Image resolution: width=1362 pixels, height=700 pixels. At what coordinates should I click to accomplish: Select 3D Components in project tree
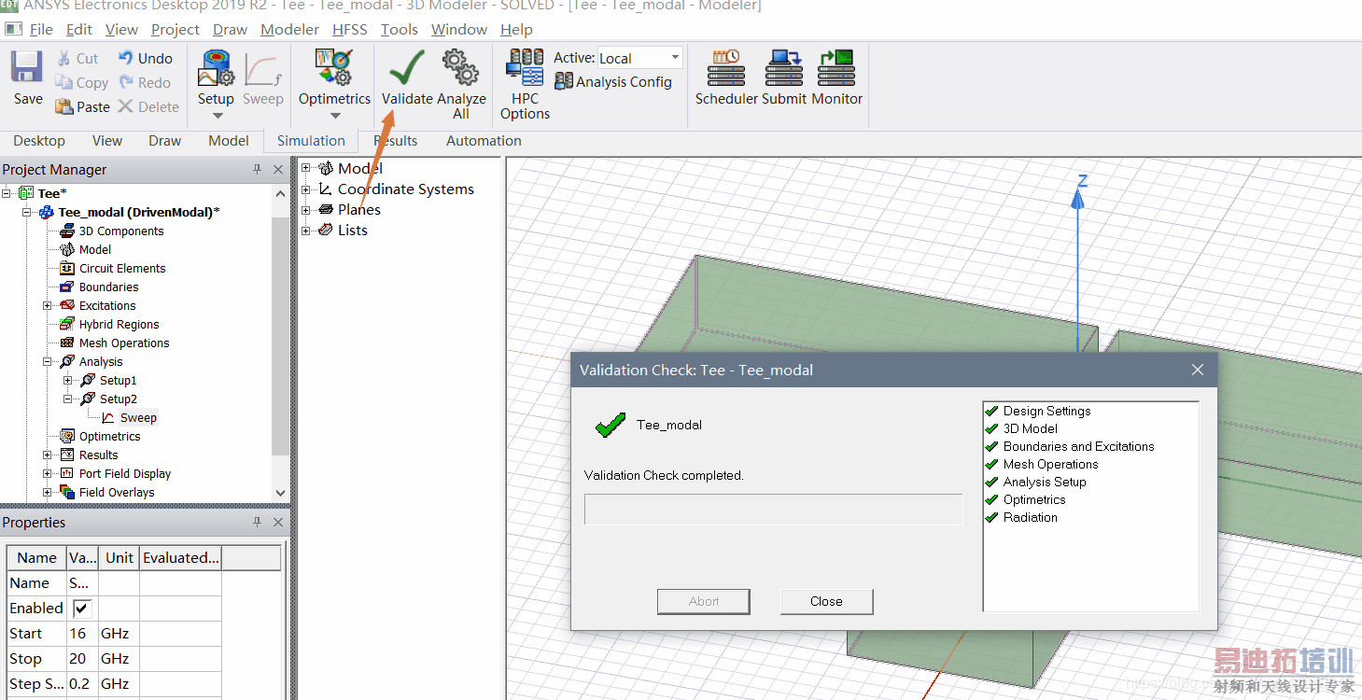coord(120,231)
